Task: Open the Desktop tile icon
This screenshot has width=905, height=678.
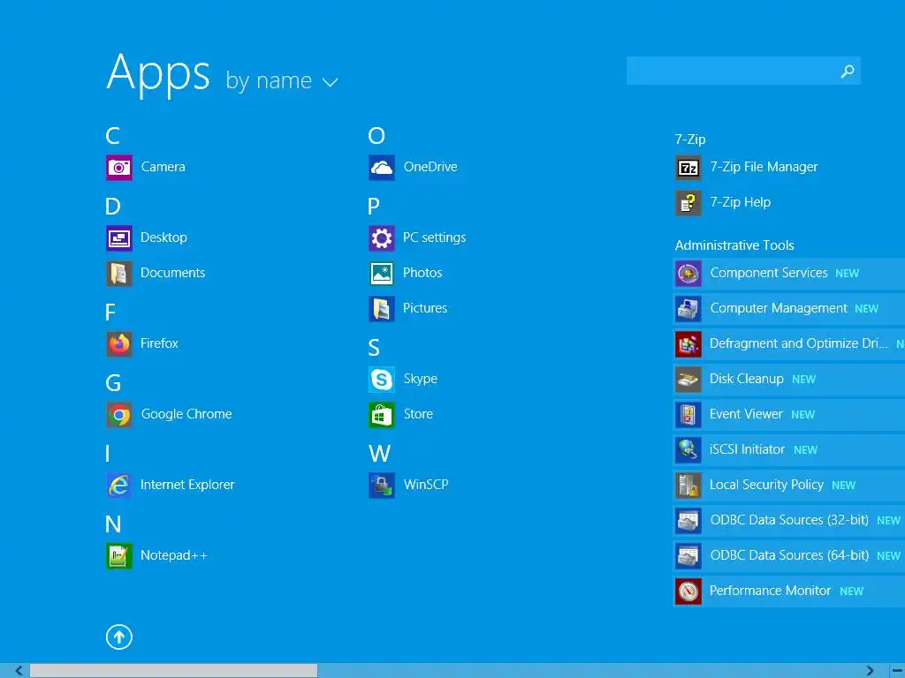Action: pyautogui.click(x=119, y=238)
